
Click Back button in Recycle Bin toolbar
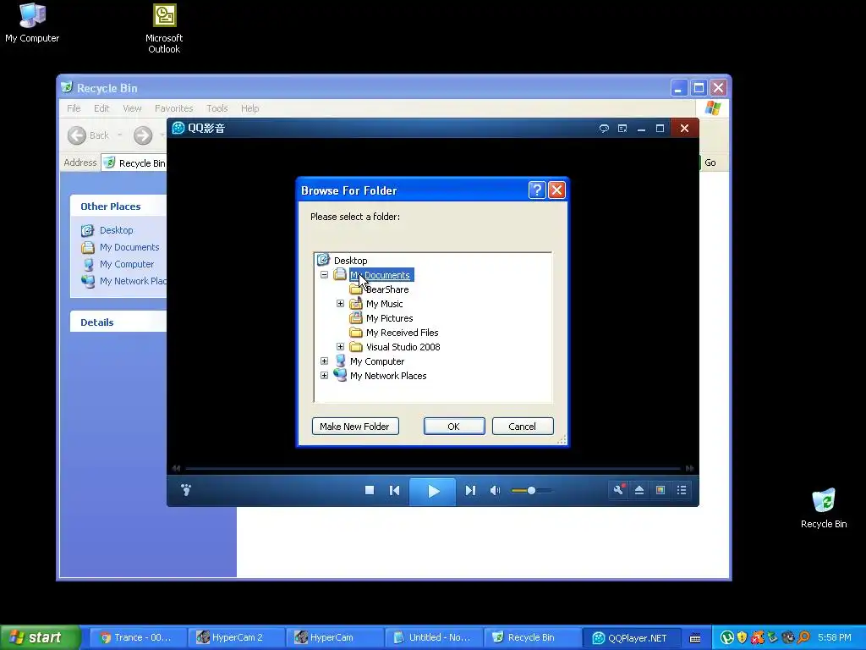pyautogui.click(x=89, y=135)
